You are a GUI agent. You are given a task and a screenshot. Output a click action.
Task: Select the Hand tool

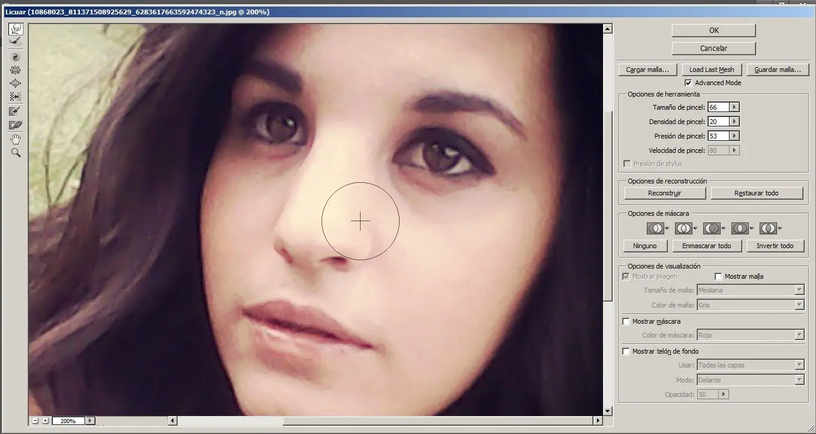[x=16, y=140]
